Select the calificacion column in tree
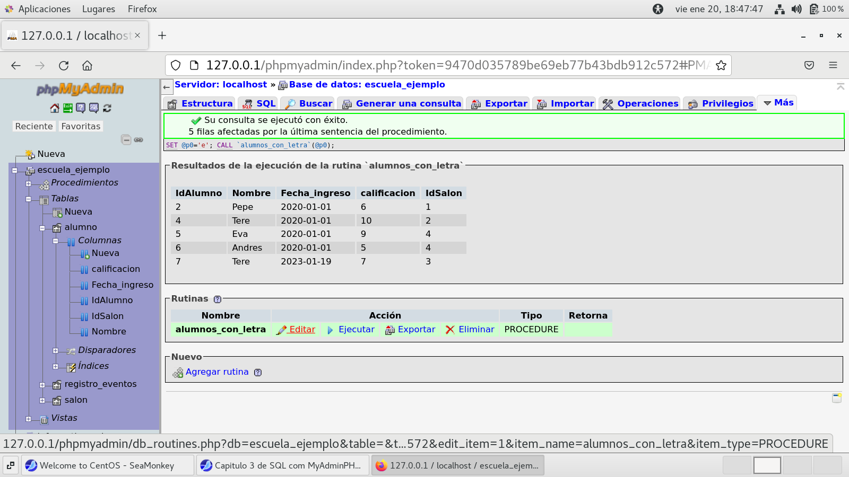Image resolution: width=849 pixels, height=477 pixels. pyautogui.click(x=115, y=269)
